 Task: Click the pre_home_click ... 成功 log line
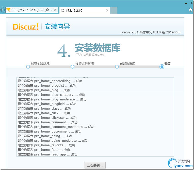point(44,113)
